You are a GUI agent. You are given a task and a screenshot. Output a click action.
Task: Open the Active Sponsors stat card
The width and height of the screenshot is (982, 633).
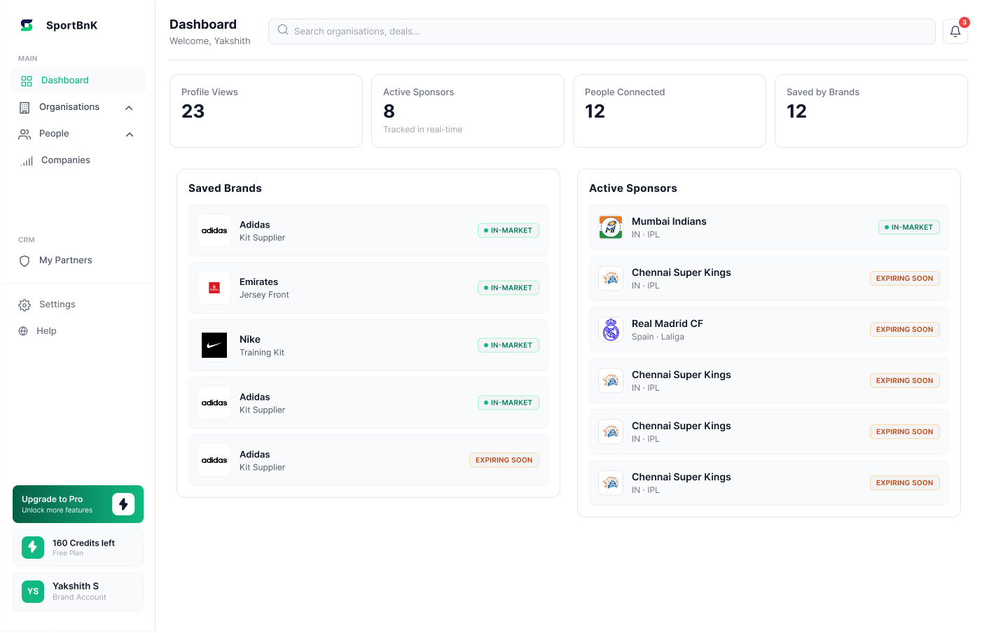click(468, 111)
